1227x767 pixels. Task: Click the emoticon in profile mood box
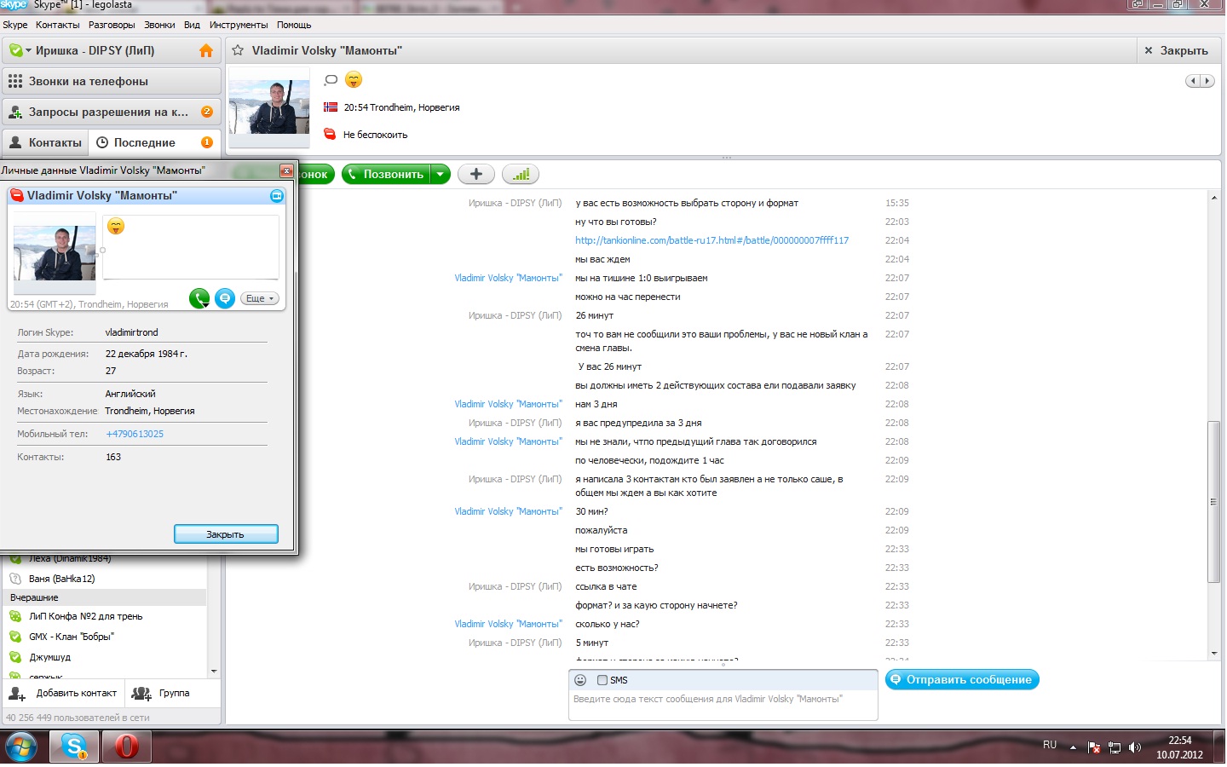pos(116,226)
